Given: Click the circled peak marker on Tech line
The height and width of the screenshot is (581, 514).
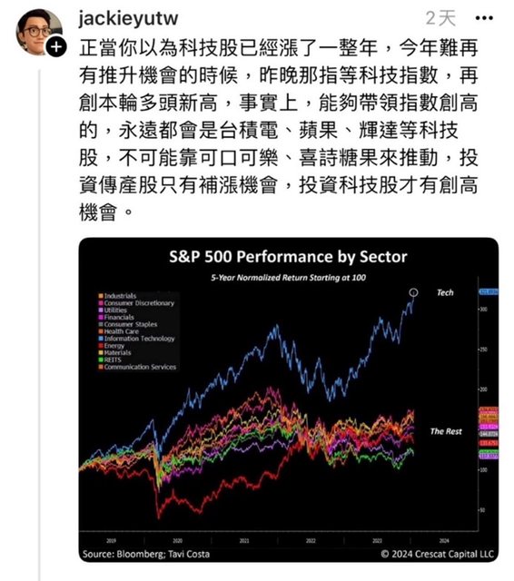Looking at the screenshot, I should tap(413, 292).
